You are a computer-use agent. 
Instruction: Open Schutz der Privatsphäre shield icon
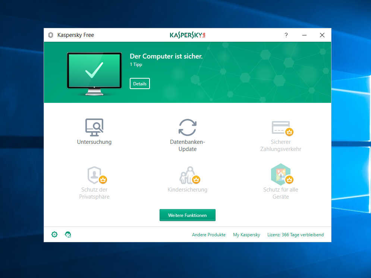[x=97, y=175]
